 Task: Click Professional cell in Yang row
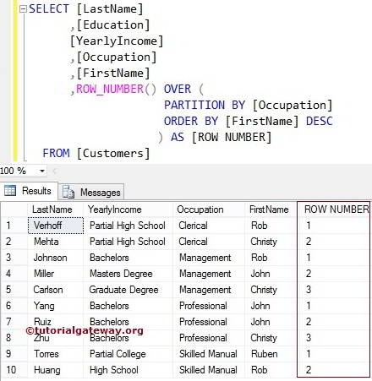[209, 306]
